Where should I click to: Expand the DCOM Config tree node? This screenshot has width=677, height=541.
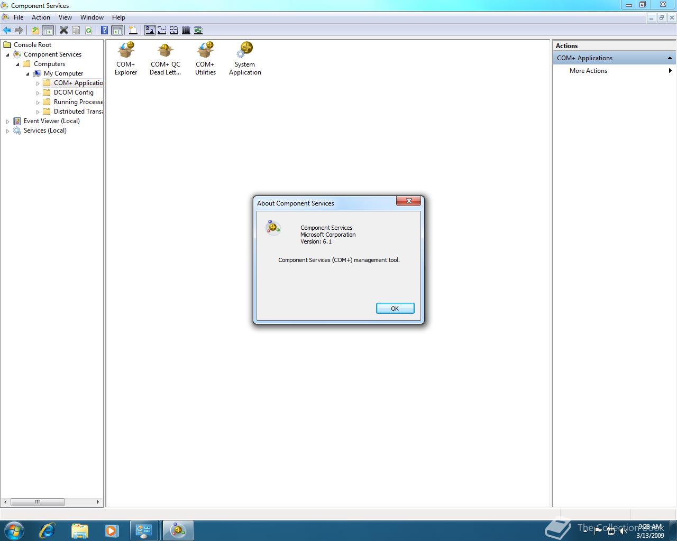38,93
